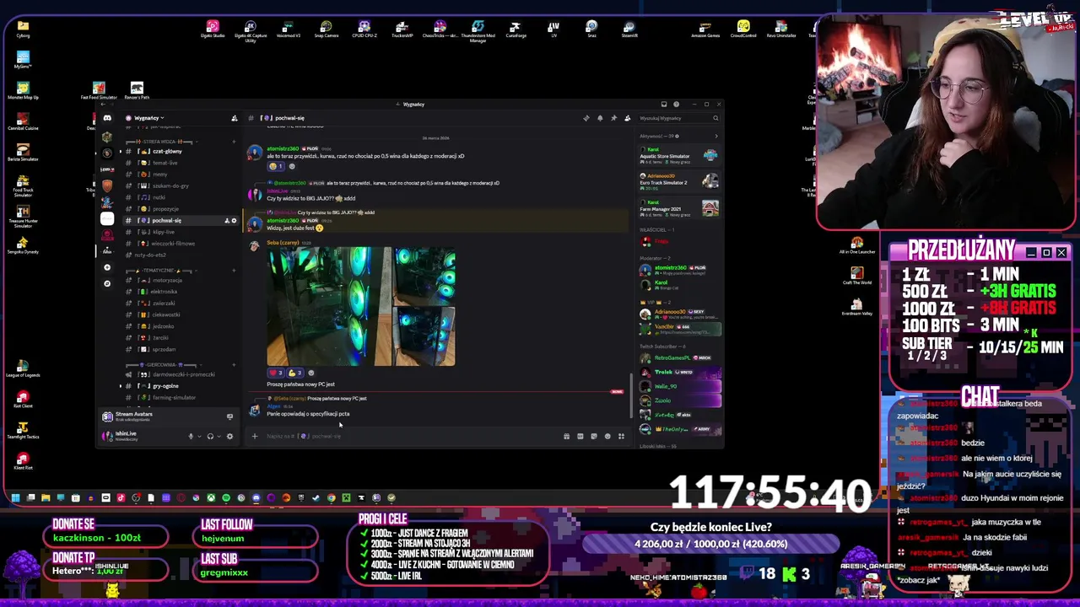1080x607 pixels.
Task: Open Karol's Aquatic Store Simulator activity card
Action: (x=679, y=156)
